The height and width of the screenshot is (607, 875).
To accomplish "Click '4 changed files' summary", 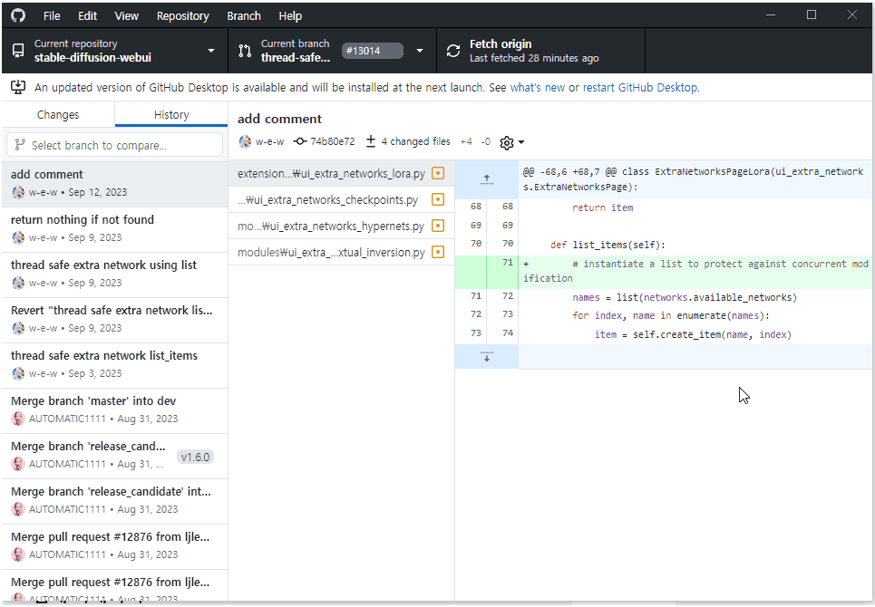I will (408, 141).
